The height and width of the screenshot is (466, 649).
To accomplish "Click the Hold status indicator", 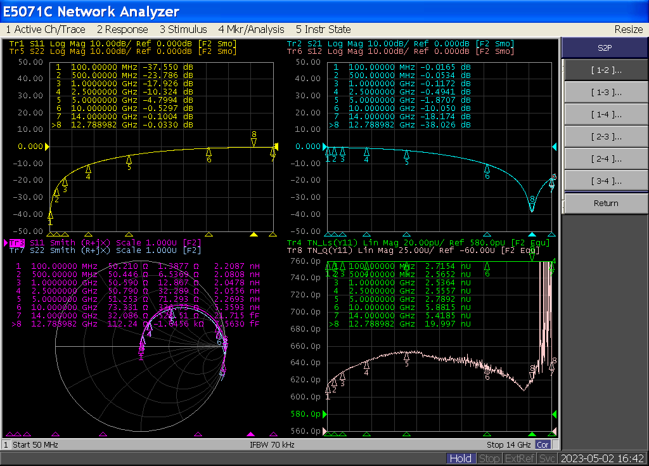I will pyautogui.click(x=461, y=458).
